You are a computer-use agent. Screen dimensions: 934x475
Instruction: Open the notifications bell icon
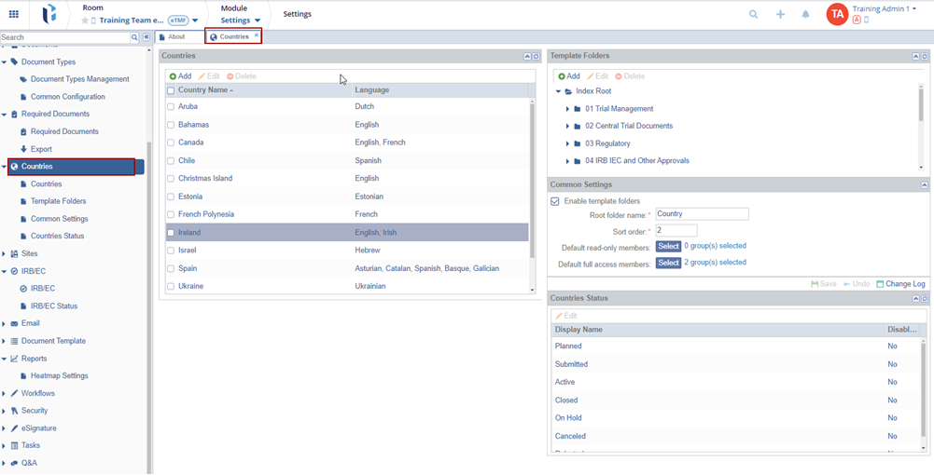click(806, 14)
